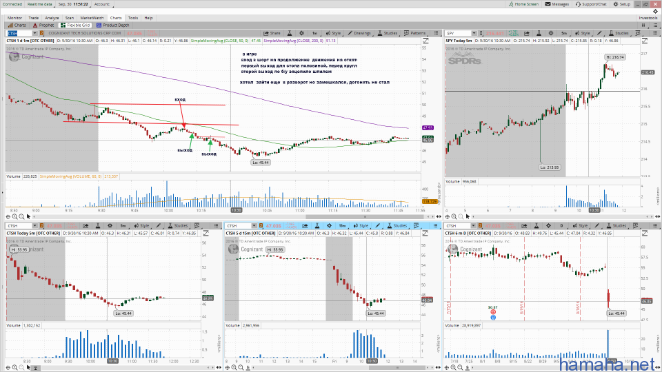This screenshot has height=372, width=662.
Task: Click flask icon on CTSH daily chart toolbar
Action: 536,226
